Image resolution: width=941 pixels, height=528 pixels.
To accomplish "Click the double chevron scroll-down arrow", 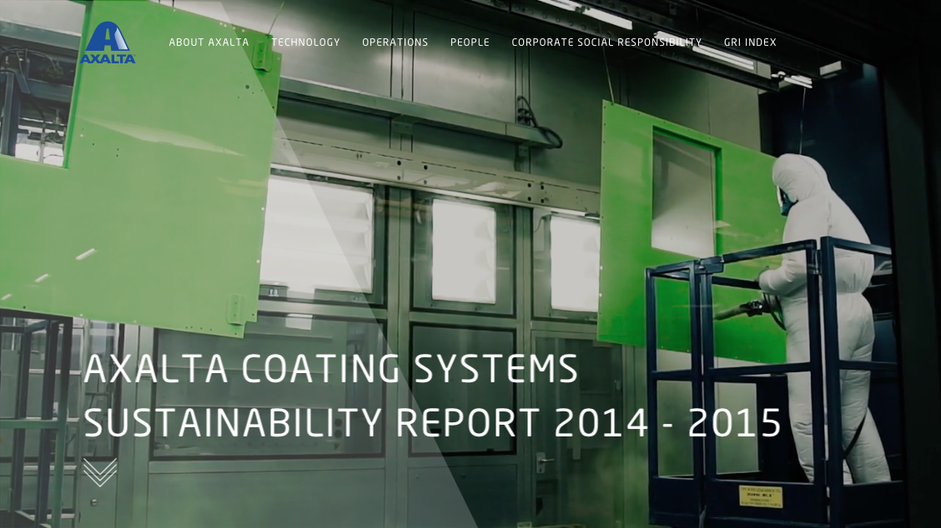I will 99,472.
